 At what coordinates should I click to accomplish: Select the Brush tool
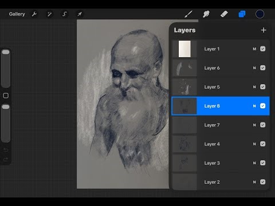point(188,14)
